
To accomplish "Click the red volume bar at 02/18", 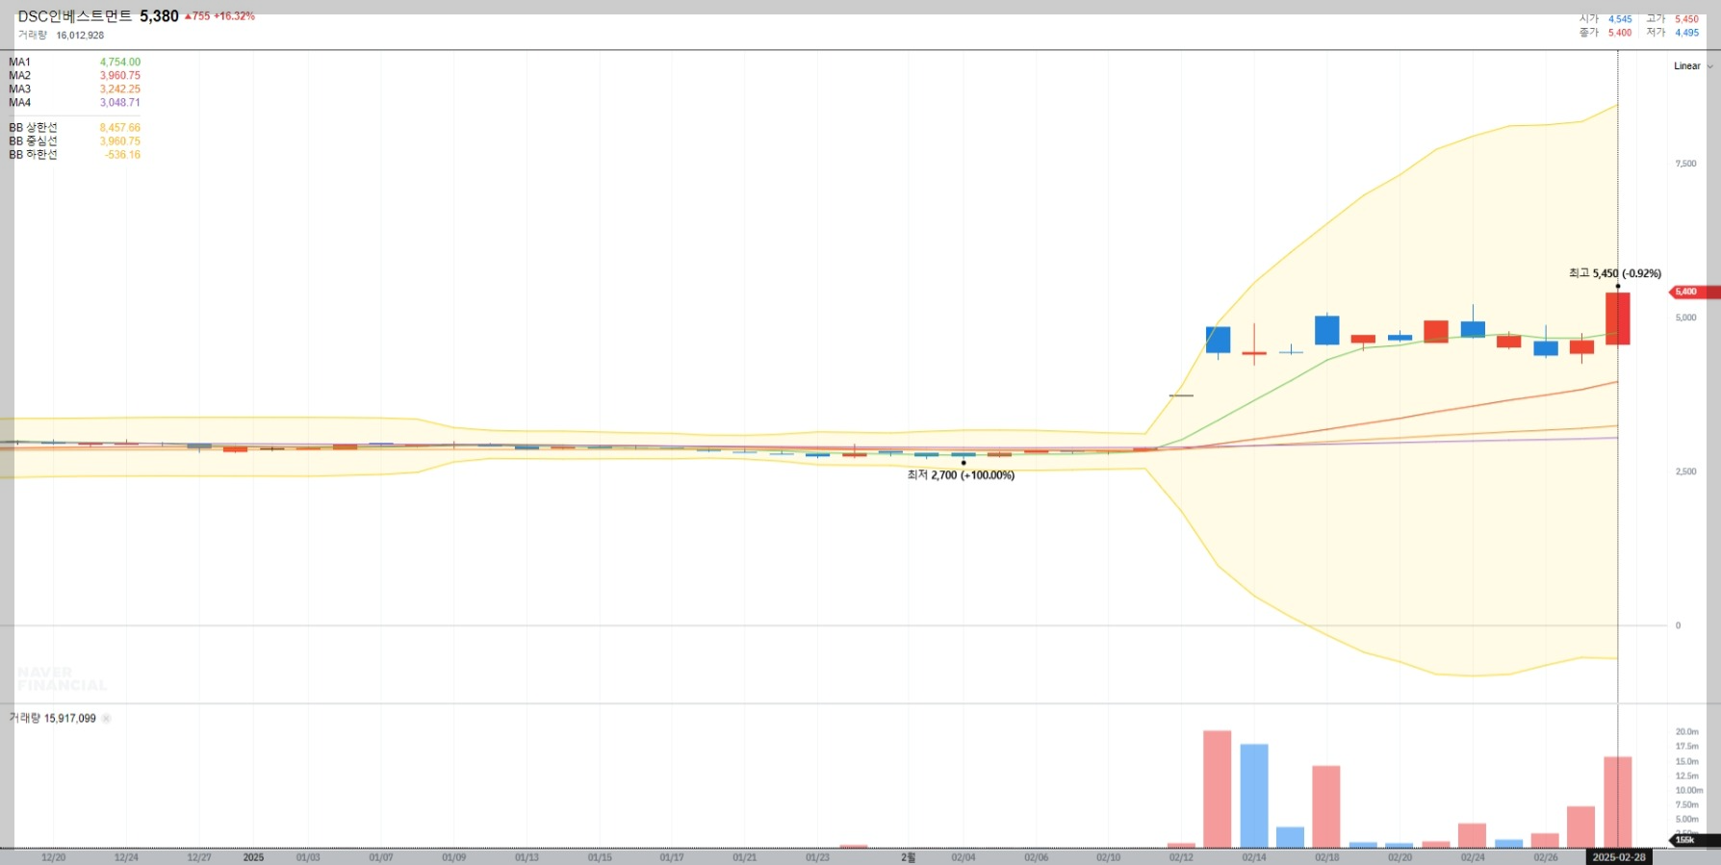I will (x=1326, y=806).
